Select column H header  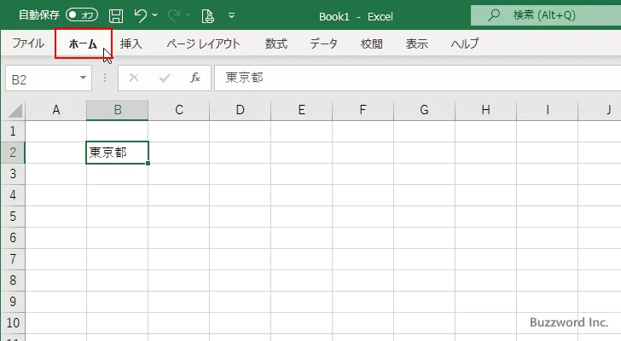pos(485,110)
